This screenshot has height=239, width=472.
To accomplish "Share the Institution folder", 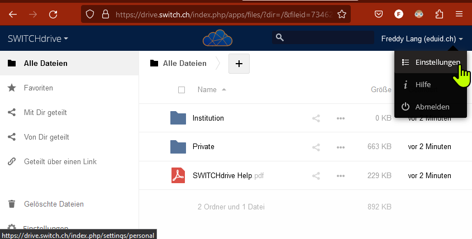I will [316, 118].
